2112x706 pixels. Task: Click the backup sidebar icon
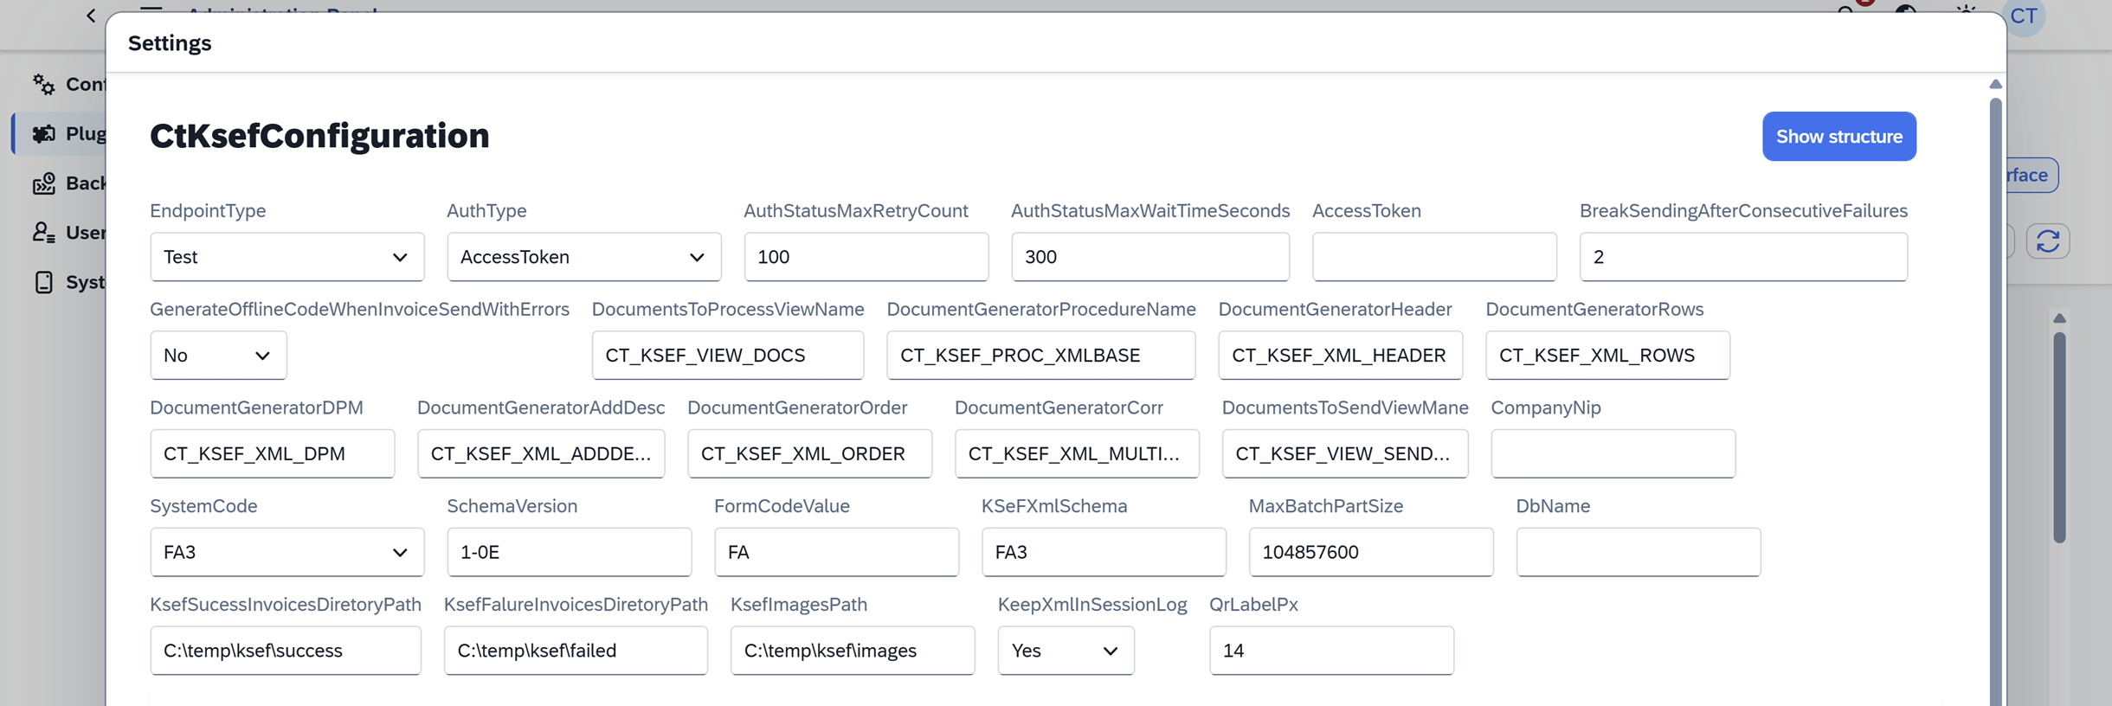pyautogui.click(x=43, y=183)
